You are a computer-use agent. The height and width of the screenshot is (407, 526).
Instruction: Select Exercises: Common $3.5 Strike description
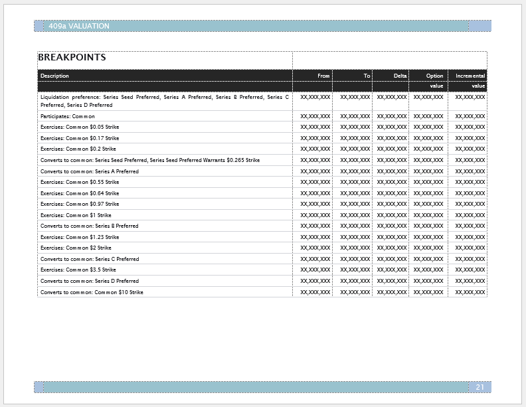(78, 270)
